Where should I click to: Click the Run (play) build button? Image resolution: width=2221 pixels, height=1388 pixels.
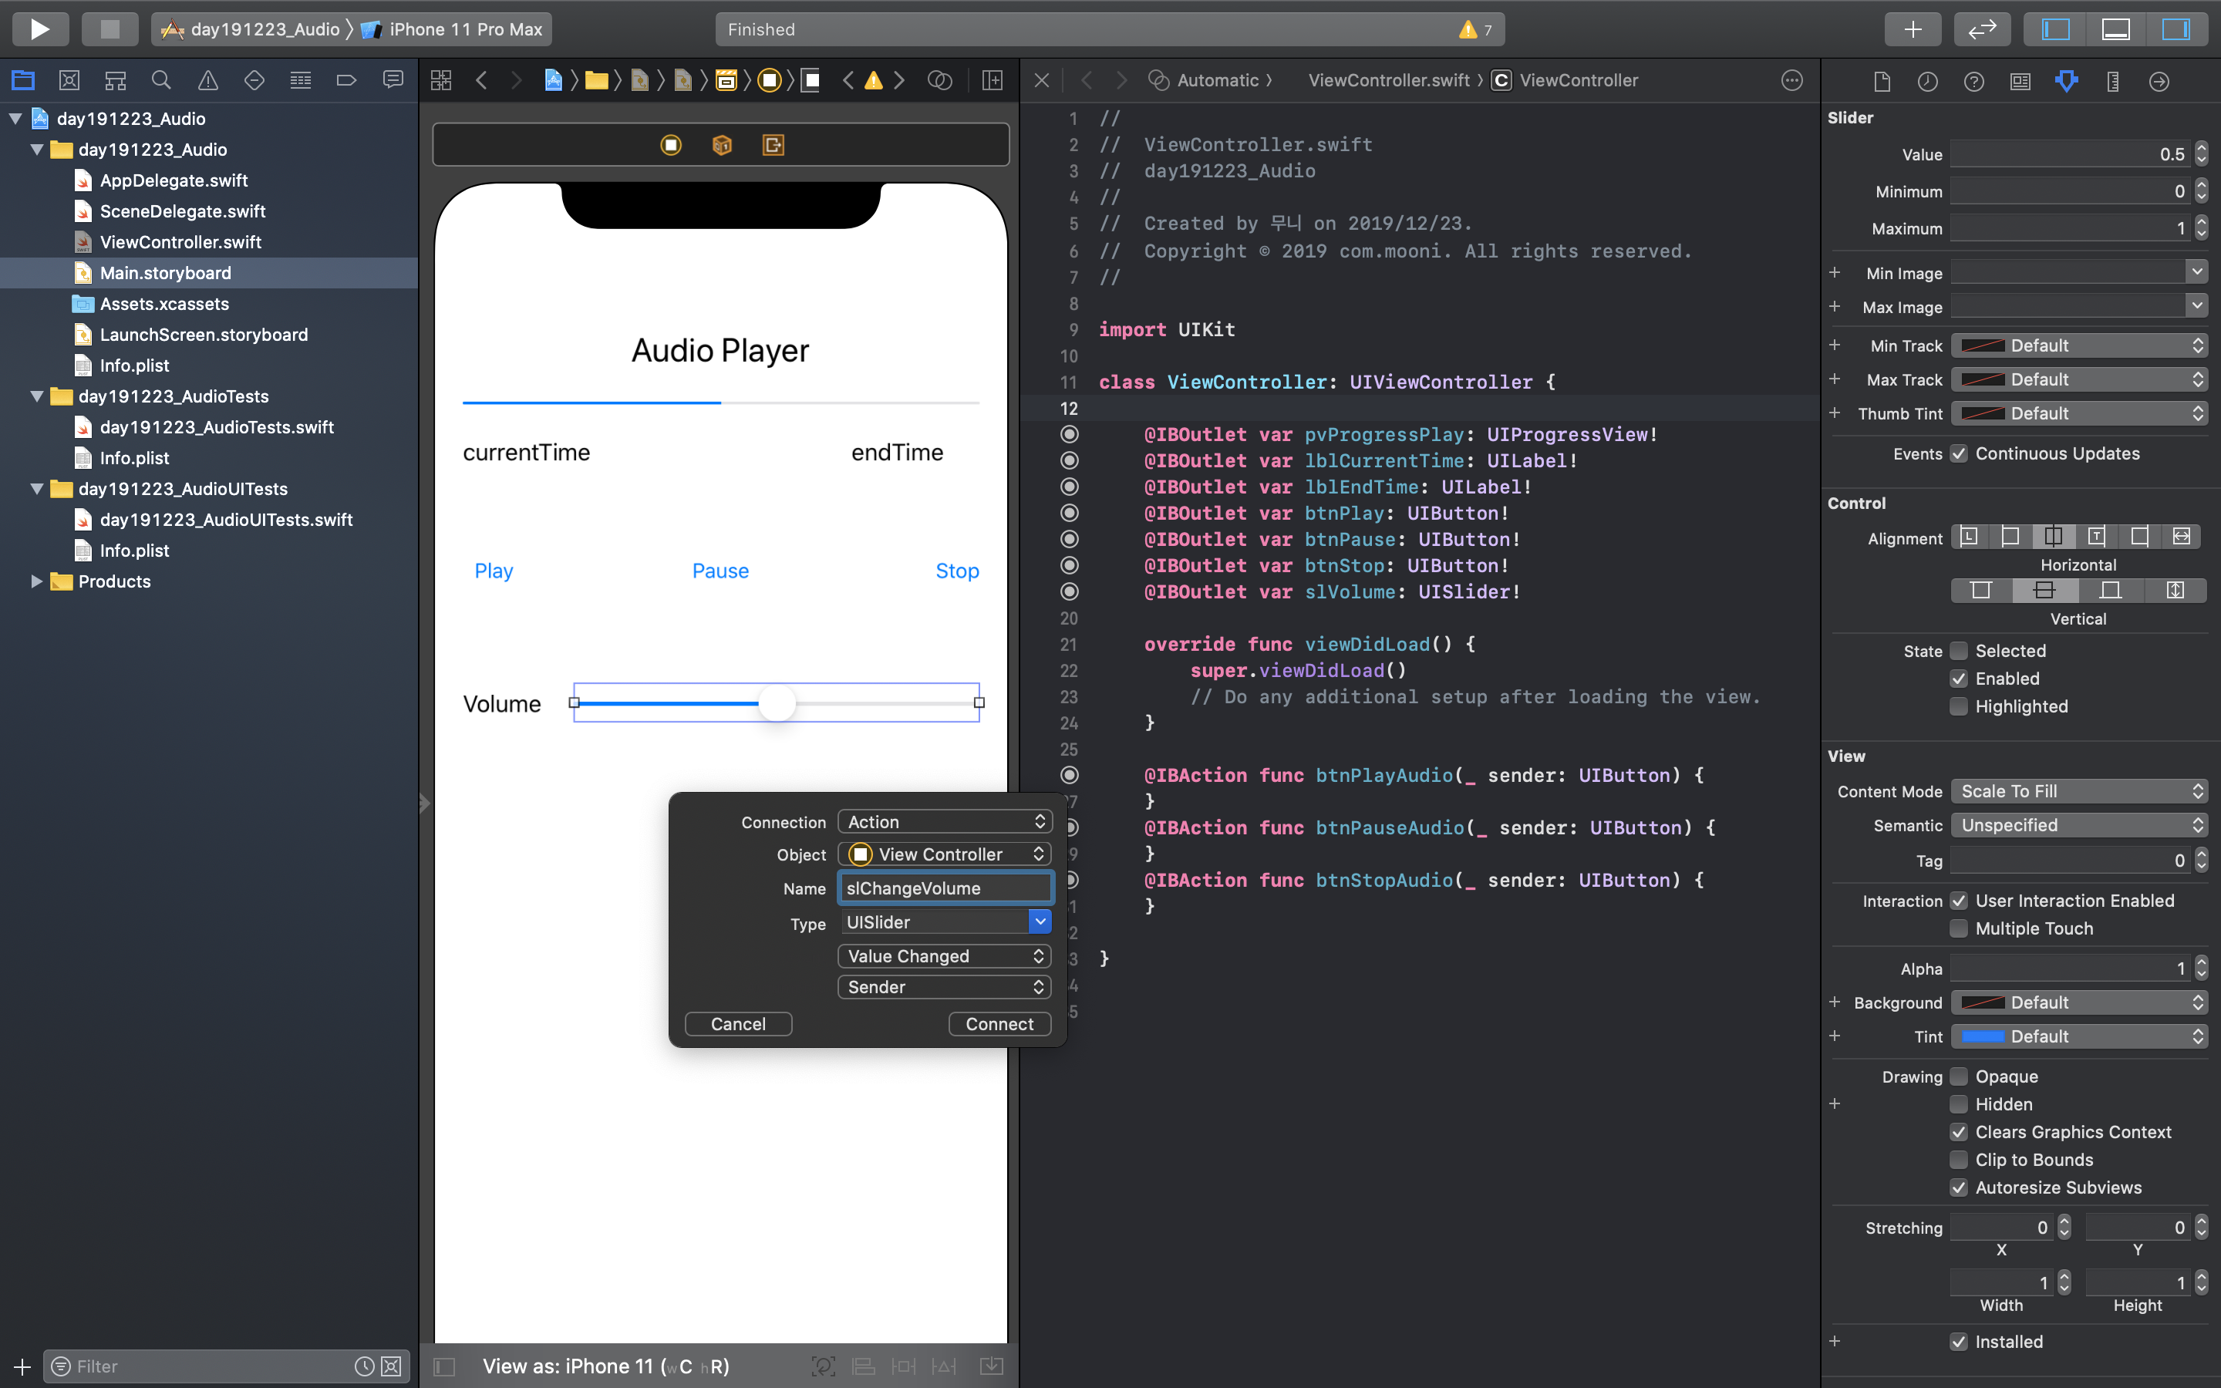coord(39,29)
